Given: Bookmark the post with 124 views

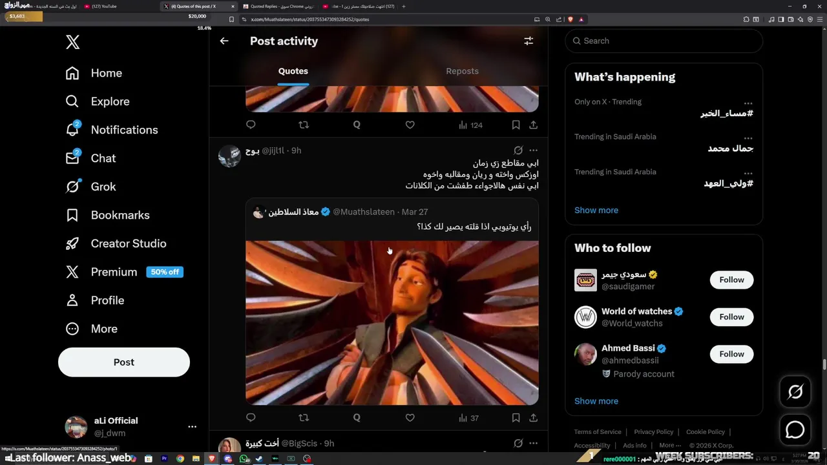Looking at the screenshot, I should pos(516,125).
